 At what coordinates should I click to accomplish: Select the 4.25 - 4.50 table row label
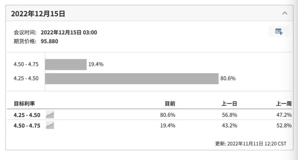pyautogui.click(x=27, y=115)
